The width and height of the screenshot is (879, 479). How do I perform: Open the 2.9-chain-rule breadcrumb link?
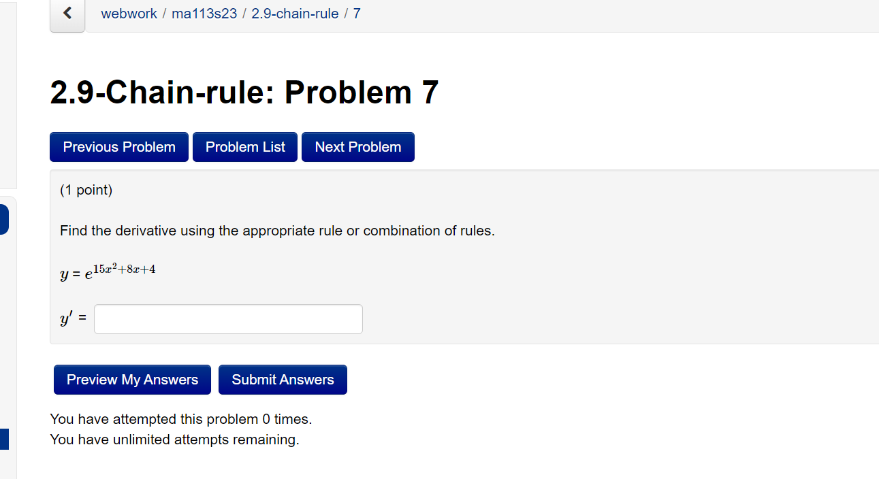tap(295, 14)
